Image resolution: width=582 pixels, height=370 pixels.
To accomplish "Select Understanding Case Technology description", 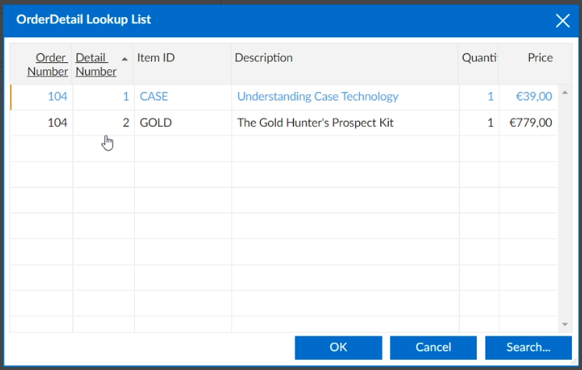I will [318, 97].
